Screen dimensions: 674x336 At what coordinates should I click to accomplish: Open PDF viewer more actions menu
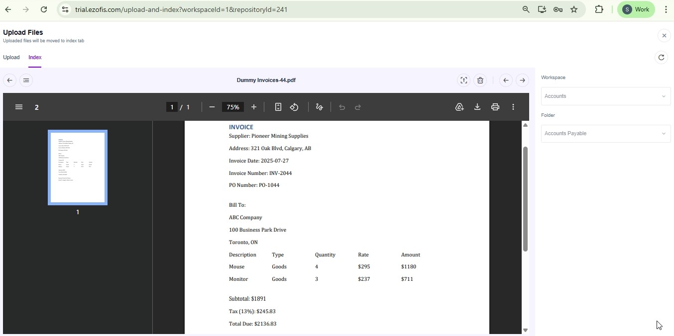pos(513,107)
